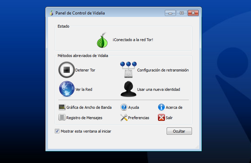251x163 pixels.
Task: Click the Ayuda label
Action: tap(133, 108)
